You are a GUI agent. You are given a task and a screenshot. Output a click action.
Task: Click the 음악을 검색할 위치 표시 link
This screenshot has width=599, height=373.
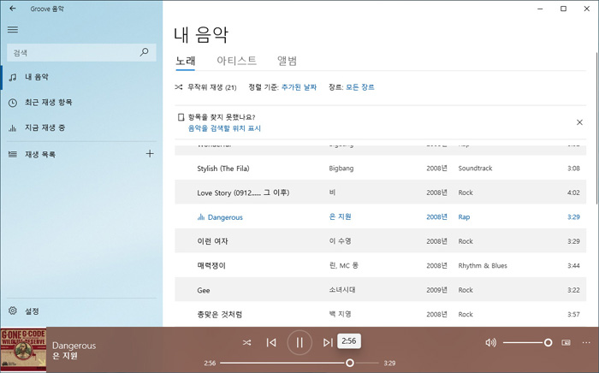pos(224,128)
